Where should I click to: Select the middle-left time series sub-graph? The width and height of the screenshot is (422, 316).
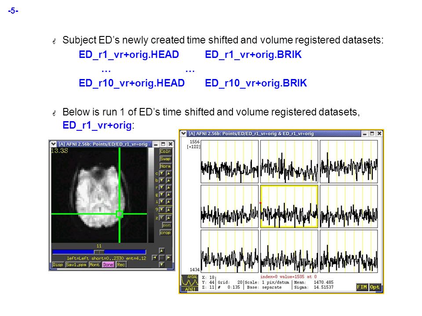pos(229,206)
